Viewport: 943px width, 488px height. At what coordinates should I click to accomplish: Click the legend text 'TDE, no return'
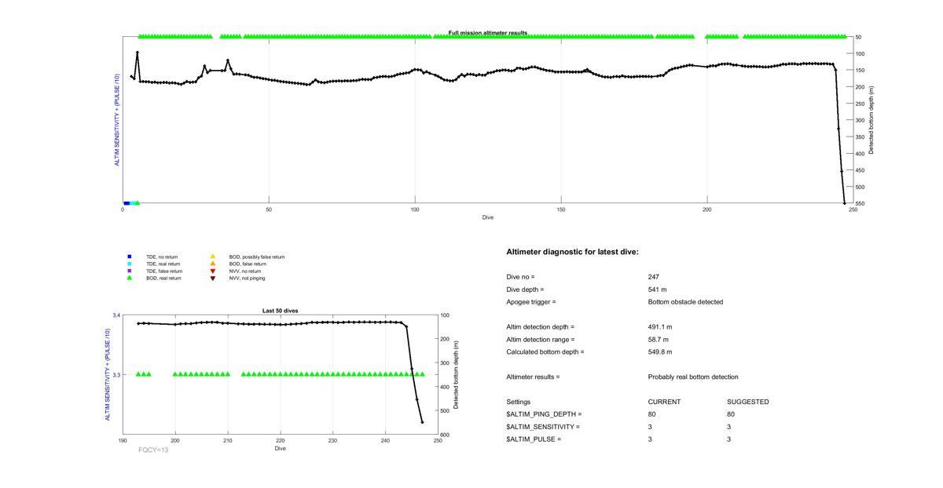(161, 257)
